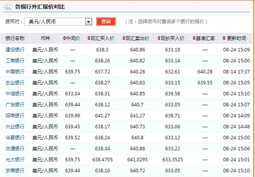The image size is (255, 177).
Task: Open the 光大银行 link
Action: coord(15,160)
